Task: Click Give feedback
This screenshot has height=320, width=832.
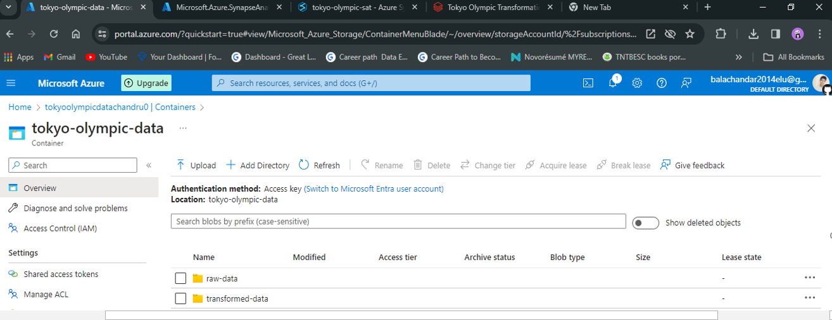Action: coord(692,165)
